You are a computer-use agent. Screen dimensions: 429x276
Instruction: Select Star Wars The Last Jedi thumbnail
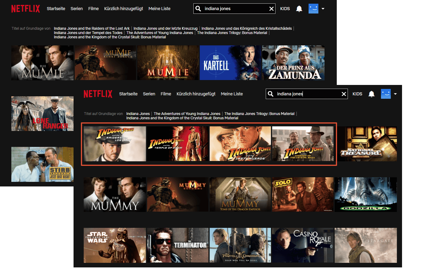tap(115, 245)
